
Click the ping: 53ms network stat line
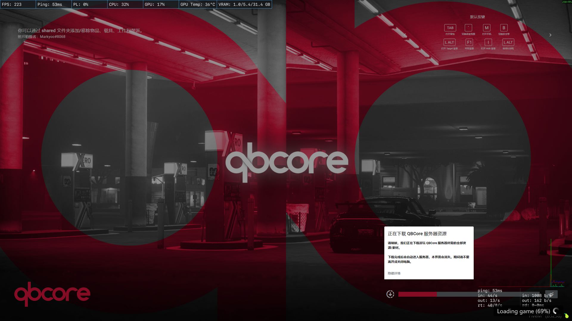tap(490, 291)
